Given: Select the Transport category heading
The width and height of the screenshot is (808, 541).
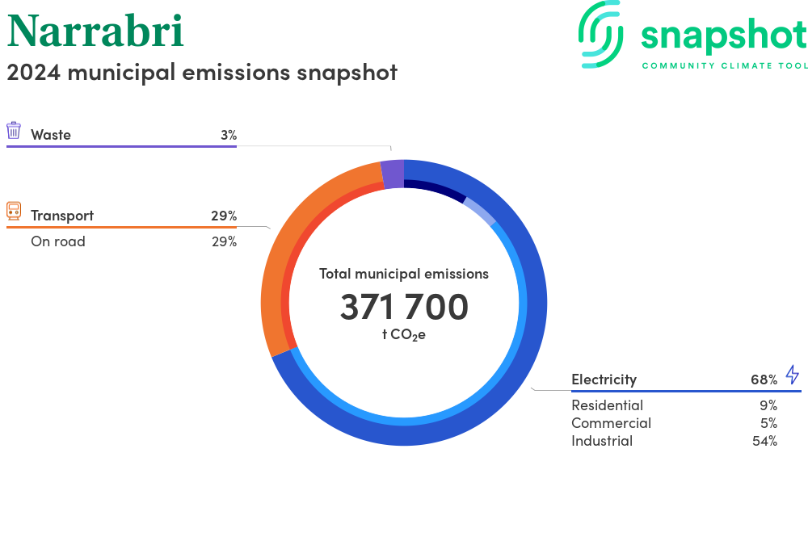Looking at the screenshot, I should (62, 216).
